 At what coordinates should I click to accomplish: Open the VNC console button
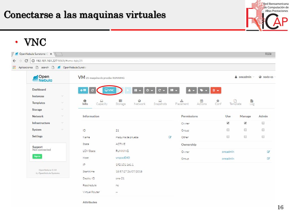click(110, 90)
